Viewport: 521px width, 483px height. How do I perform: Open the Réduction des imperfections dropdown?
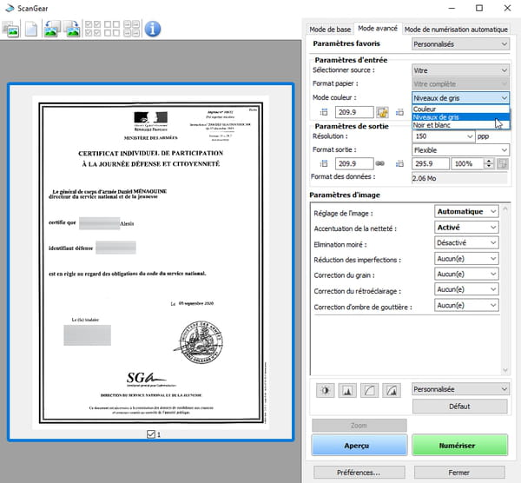466,258
